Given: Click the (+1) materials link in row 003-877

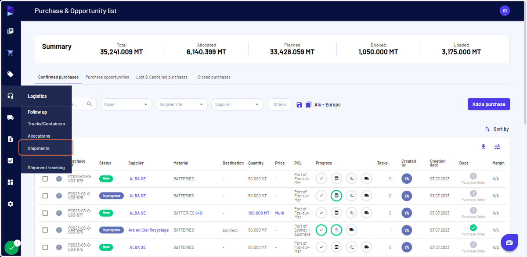Looking at the screenshot, I should [199, 213].
